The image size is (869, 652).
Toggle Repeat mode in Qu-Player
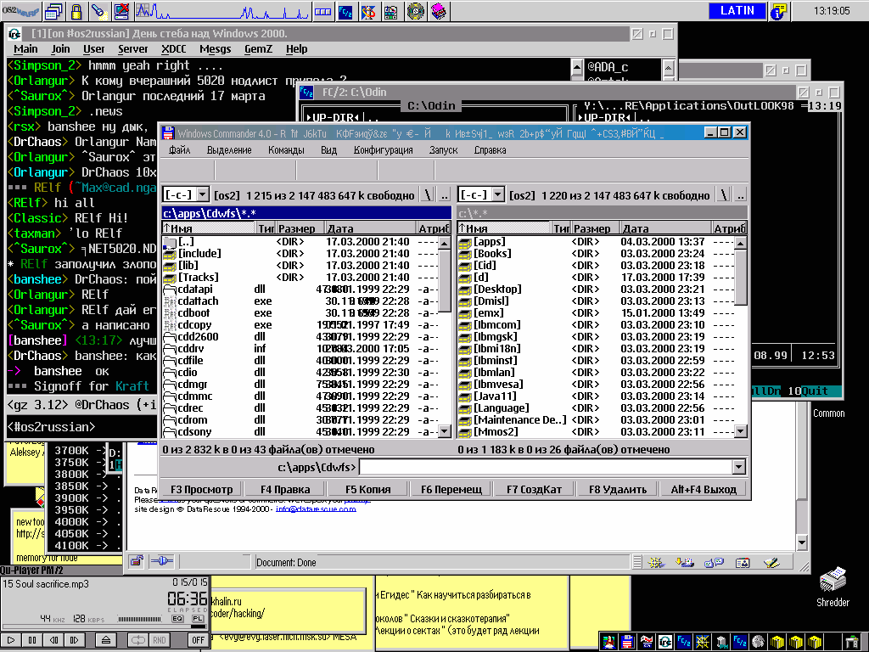137,640
